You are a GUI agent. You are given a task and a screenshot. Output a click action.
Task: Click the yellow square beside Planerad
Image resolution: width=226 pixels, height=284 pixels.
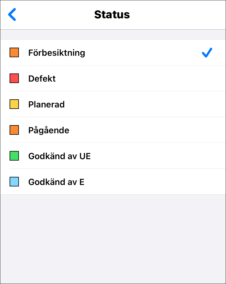pos(14,104)
